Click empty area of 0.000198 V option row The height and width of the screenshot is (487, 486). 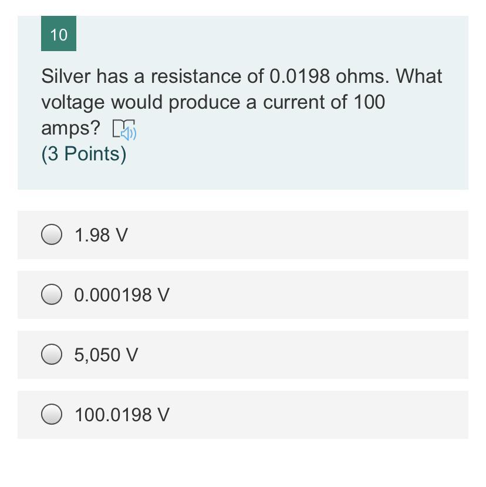point(317,295)
